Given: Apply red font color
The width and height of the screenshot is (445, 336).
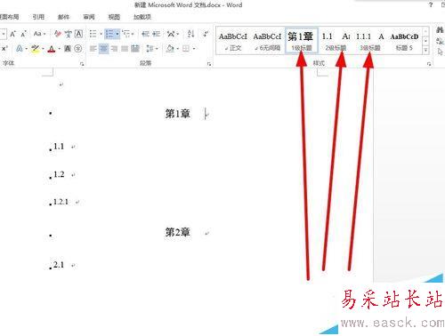Looking at the screenshot, I should (x=52, y=48).
